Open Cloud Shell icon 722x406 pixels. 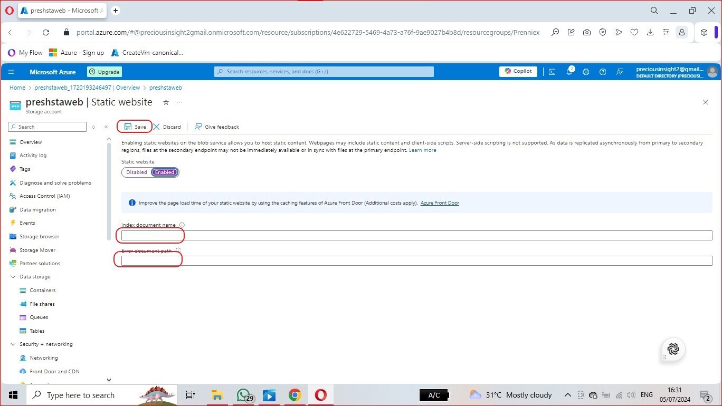[552, 72]
